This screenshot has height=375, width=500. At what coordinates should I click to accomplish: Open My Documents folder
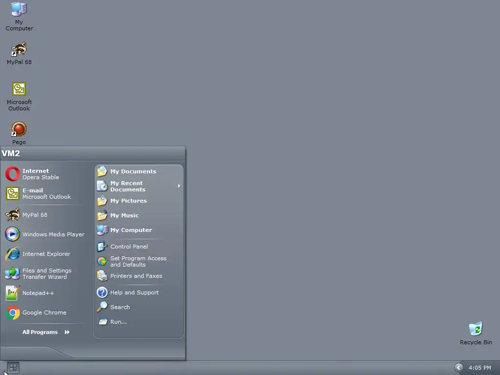coord(139,171)
